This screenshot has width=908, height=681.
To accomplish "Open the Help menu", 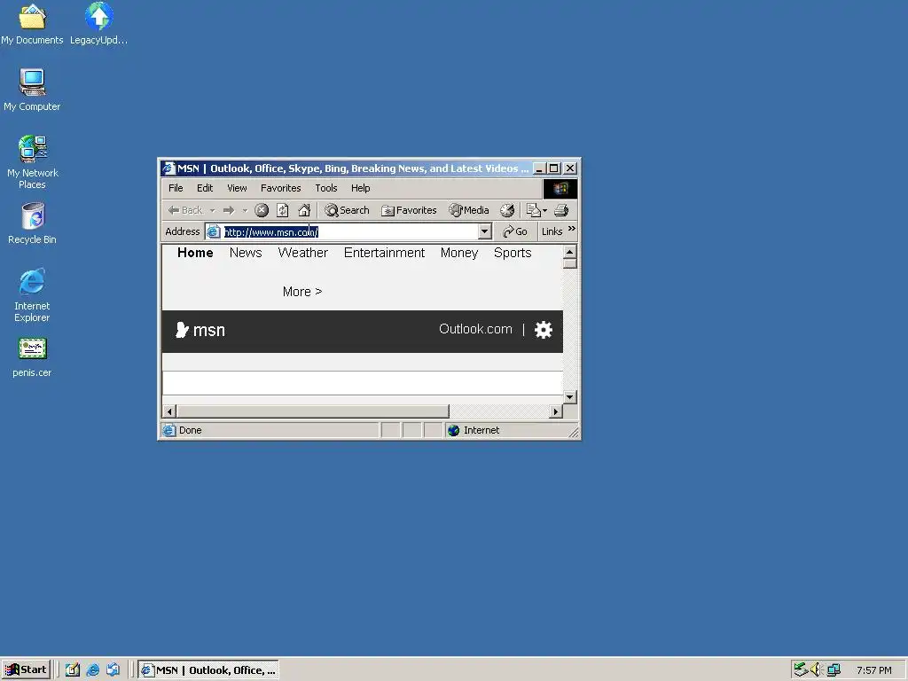I will 360,188.
